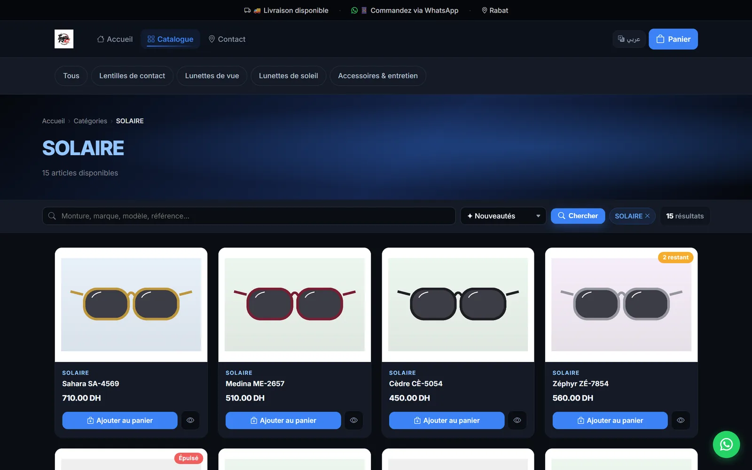Open the Zéphyr ZÉ-7854 product image
Image resolution: width=752 pixels, height=470 pixels.
tap(621, 305)
